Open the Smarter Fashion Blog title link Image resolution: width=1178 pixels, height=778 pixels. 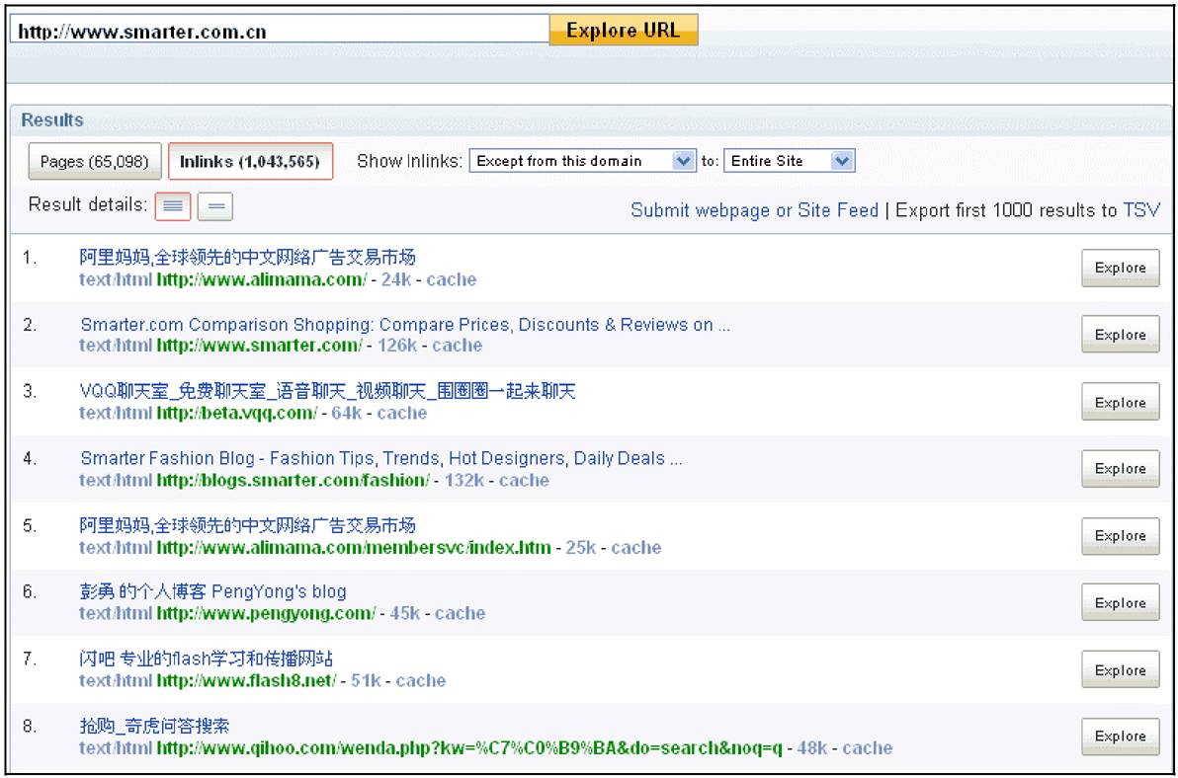pyautogui.click(x=381, y=458)
